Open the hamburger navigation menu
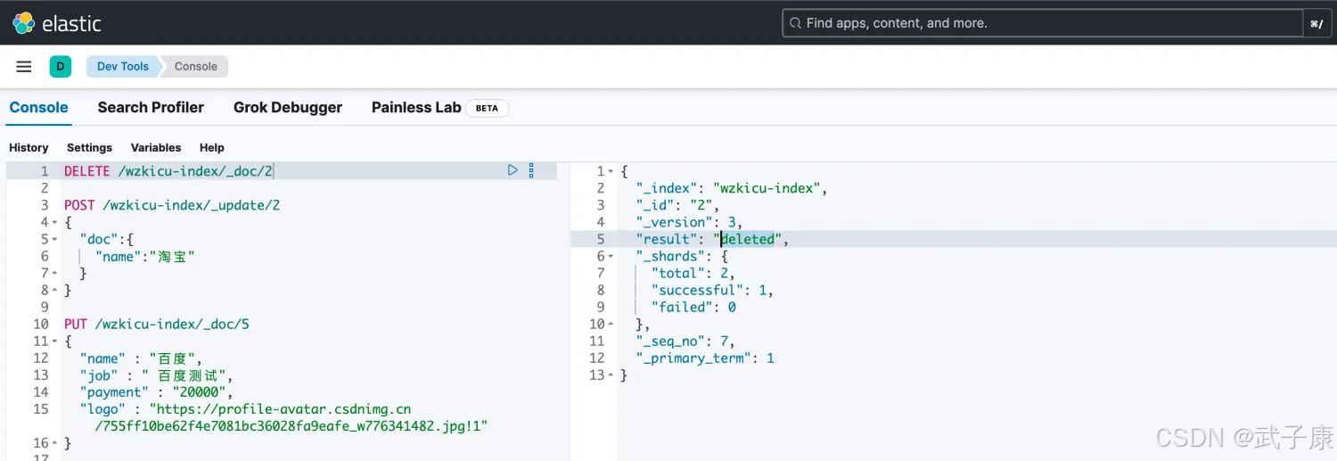This screenshot has width=1337, height=461. [x=24, y=66]
